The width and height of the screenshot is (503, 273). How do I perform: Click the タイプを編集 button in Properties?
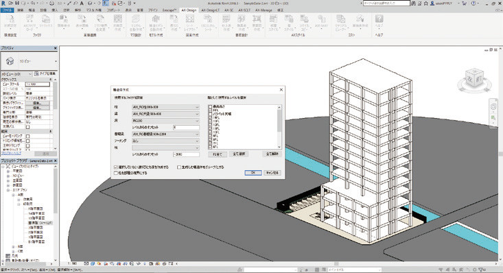45,74
